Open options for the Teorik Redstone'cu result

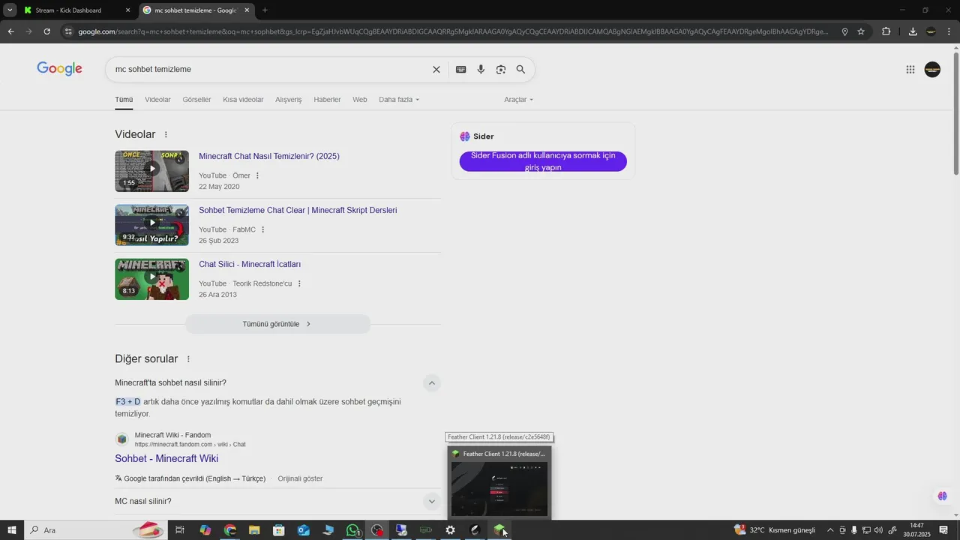point(299,283)
